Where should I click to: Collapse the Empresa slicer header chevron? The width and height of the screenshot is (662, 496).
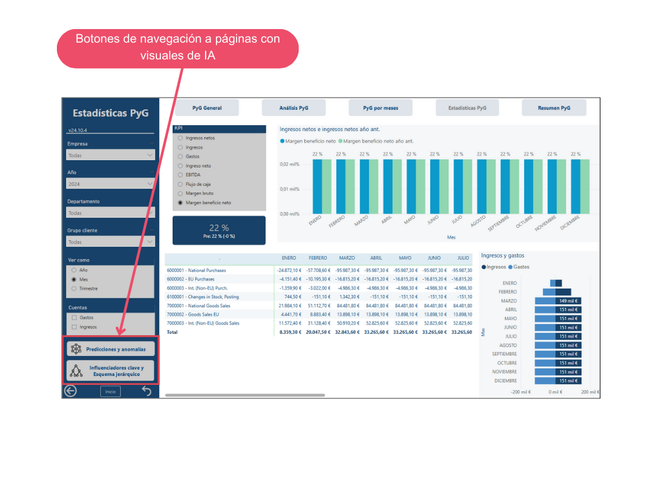151,143
